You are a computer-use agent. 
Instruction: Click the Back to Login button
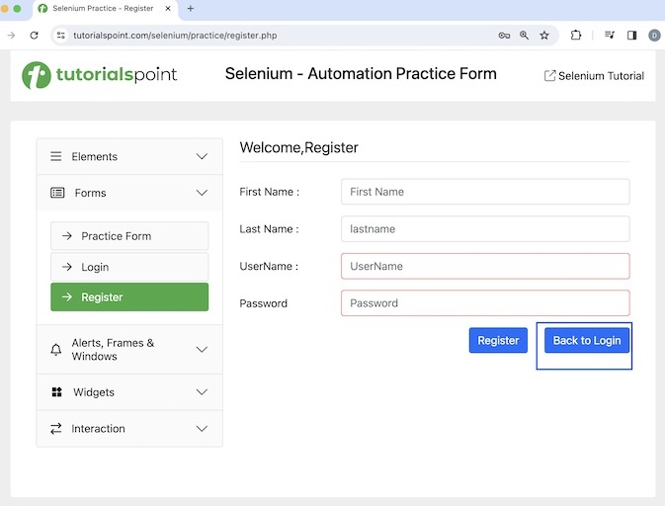[587, 340]
